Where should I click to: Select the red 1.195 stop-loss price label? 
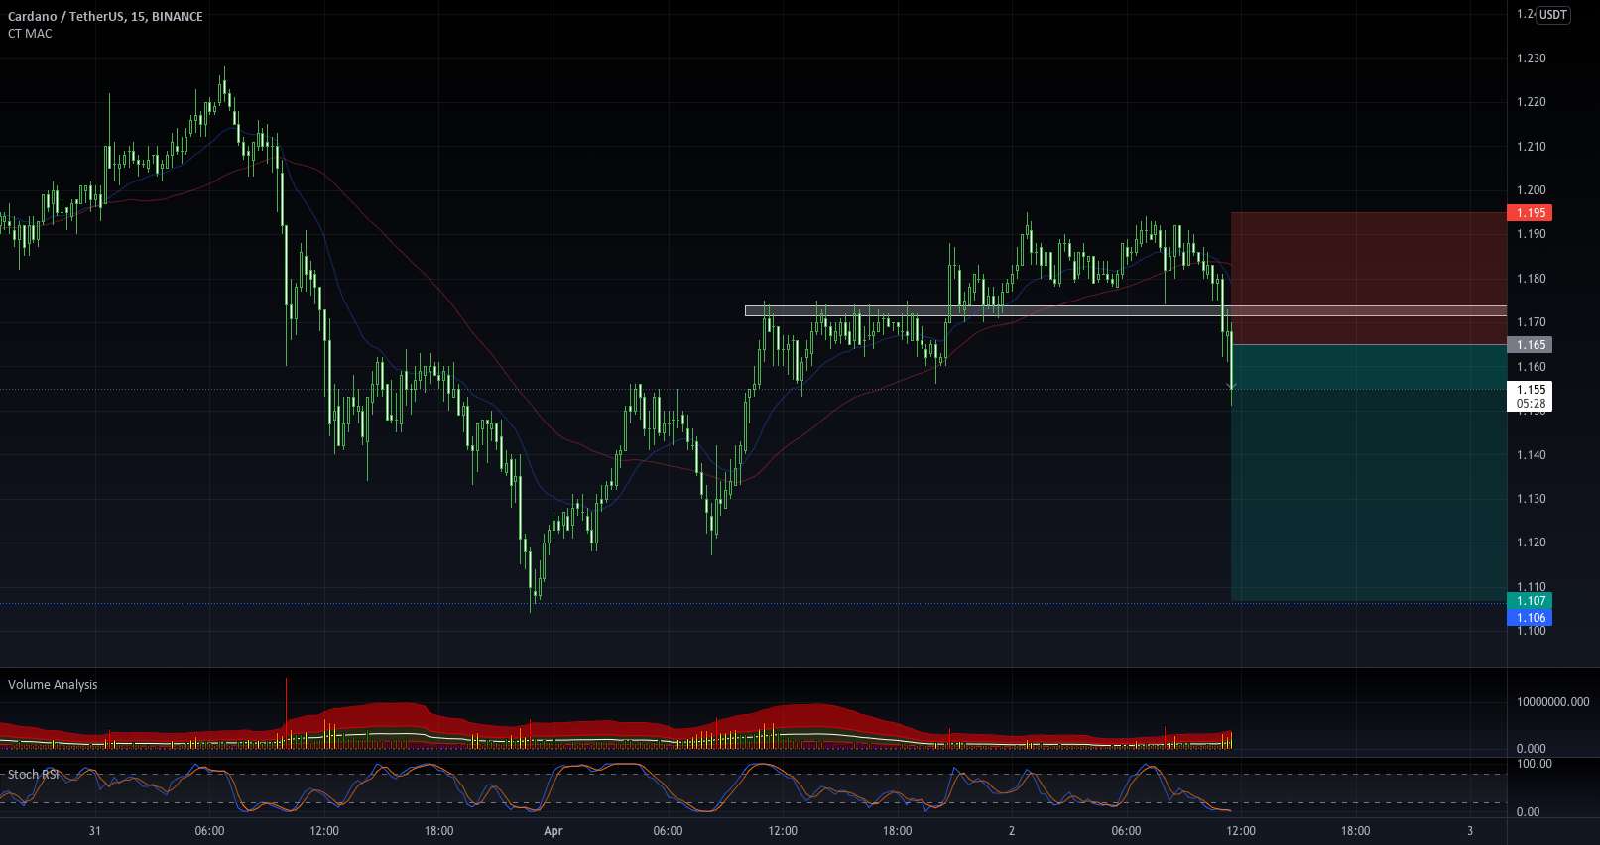(x=1530, y=213)
